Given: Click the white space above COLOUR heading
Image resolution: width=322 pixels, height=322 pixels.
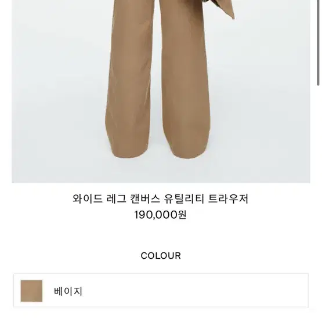Looking at the screenshot, I should pyautogui.click(x=161, y=236).
